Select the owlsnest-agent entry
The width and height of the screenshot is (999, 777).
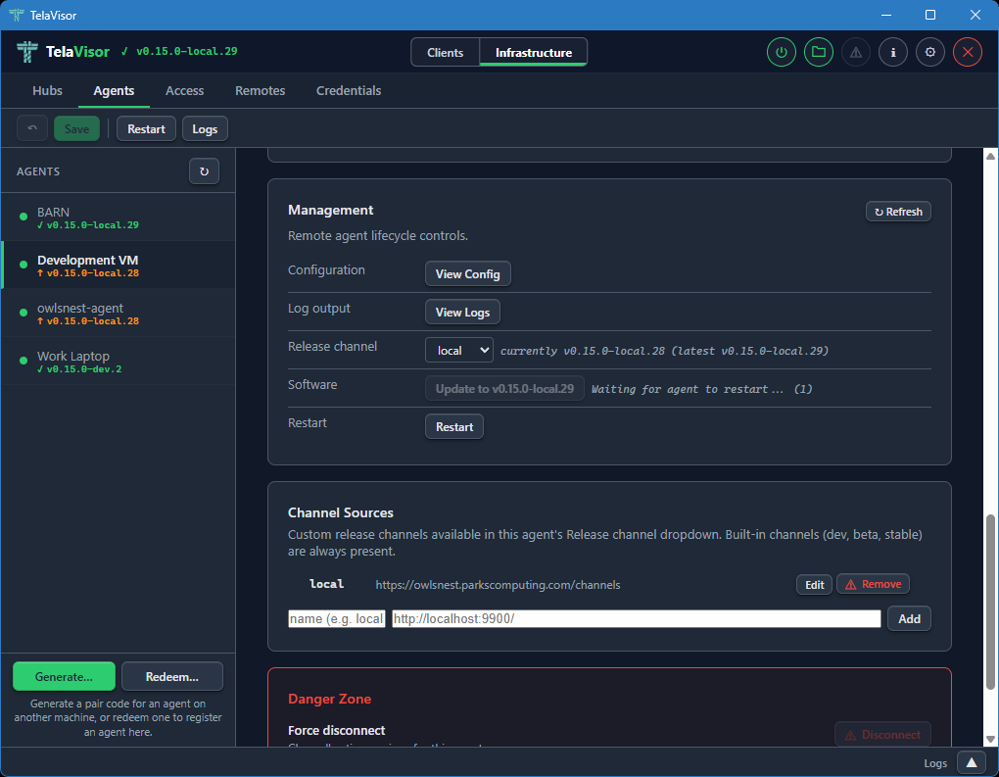coord(119,313)
